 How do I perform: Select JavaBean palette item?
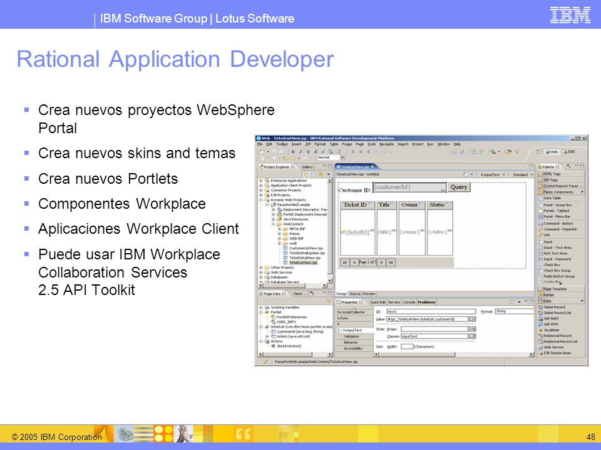549,330
